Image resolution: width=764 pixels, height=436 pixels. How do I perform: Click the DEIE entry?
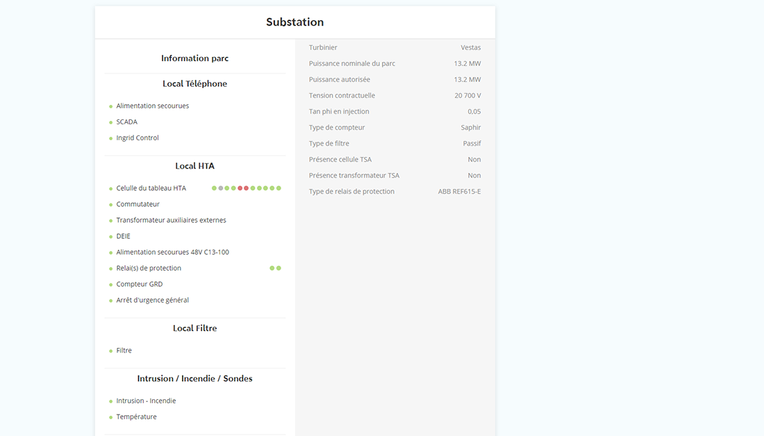click(x=123, y=236)
